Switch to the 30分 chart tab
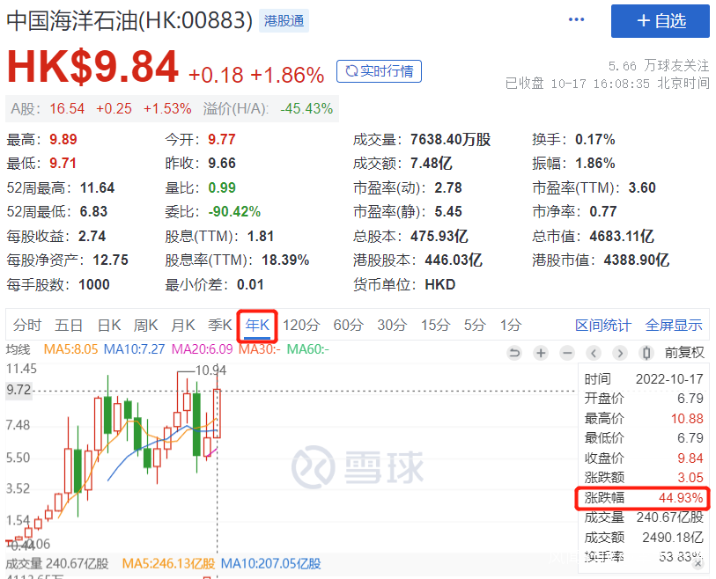 pos(392,326)
